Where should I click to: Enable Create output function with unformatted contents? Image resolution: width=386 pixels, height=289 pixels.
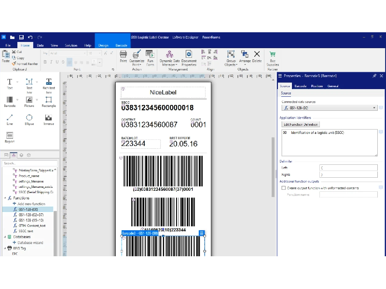point(284,187)
